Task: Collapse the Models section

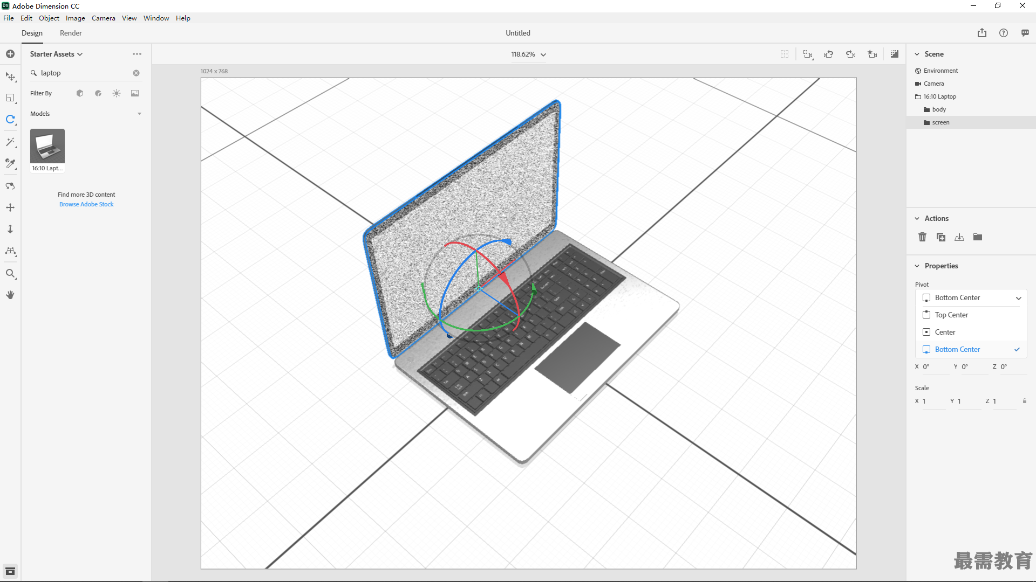Action: [140, 114]
